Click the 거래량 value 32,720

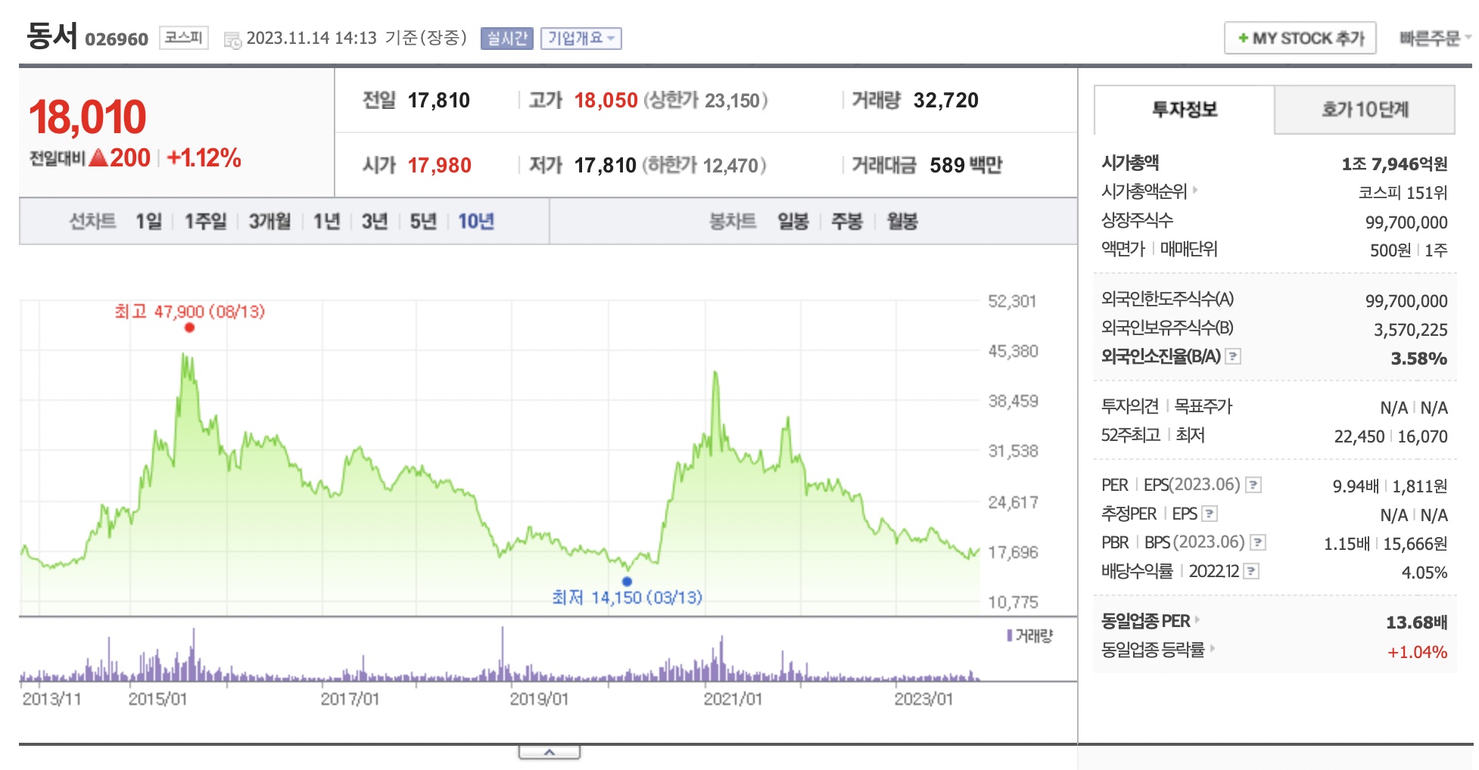click(946, 100)
